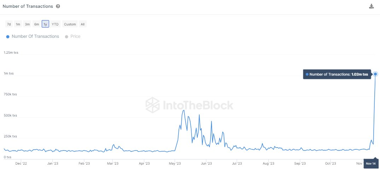Switch to YTD range
Screen dimensions: 380x172
[55, 24]
